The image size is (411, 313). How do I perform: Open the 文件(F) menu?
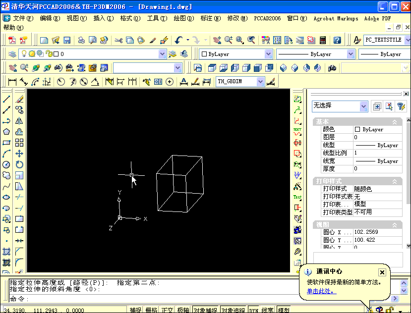[x=23, y=18]
